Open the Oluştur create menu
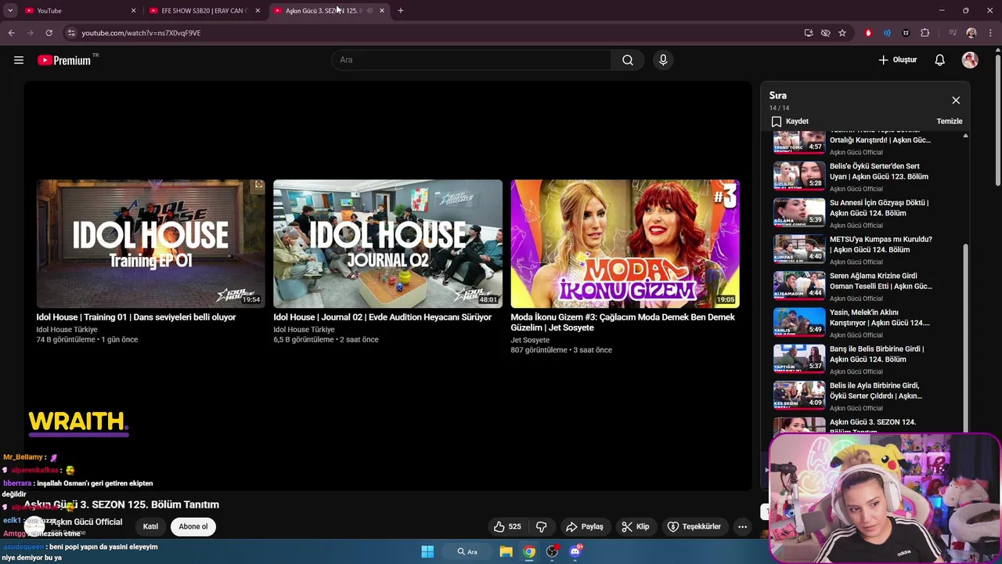This screenshot has width=1002, height=564. click(x=898, y=60)
